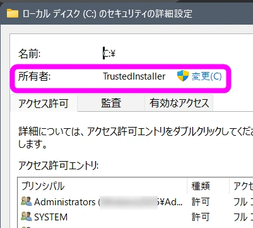
Task: Click the 名前: label
Action: tap(30, 54)
